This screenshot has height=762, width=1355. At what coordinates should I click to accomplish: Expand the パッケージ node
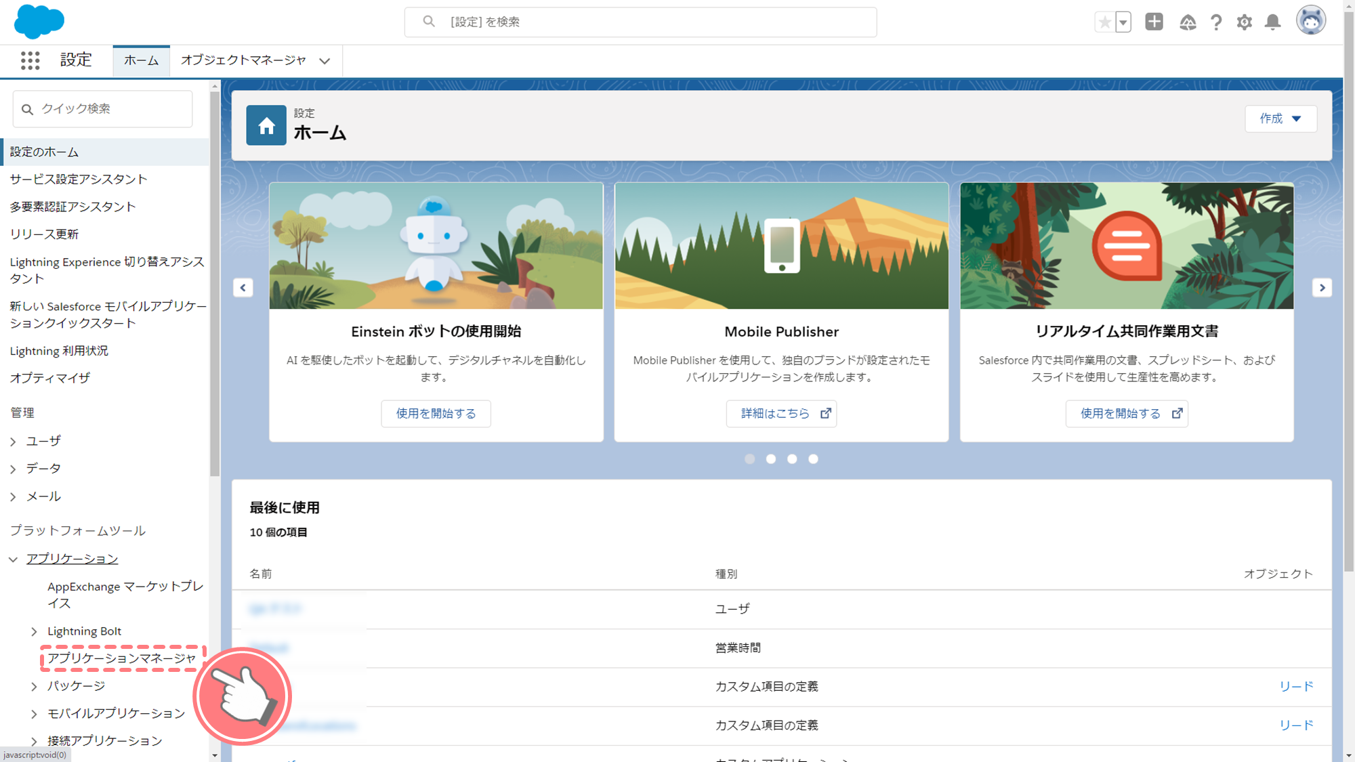(x=34, y=686)
